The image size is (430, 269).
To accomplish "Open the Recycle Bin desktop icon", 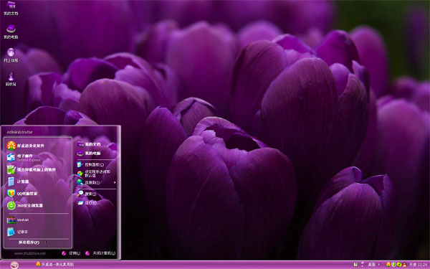I will click(x=11, y=79).
